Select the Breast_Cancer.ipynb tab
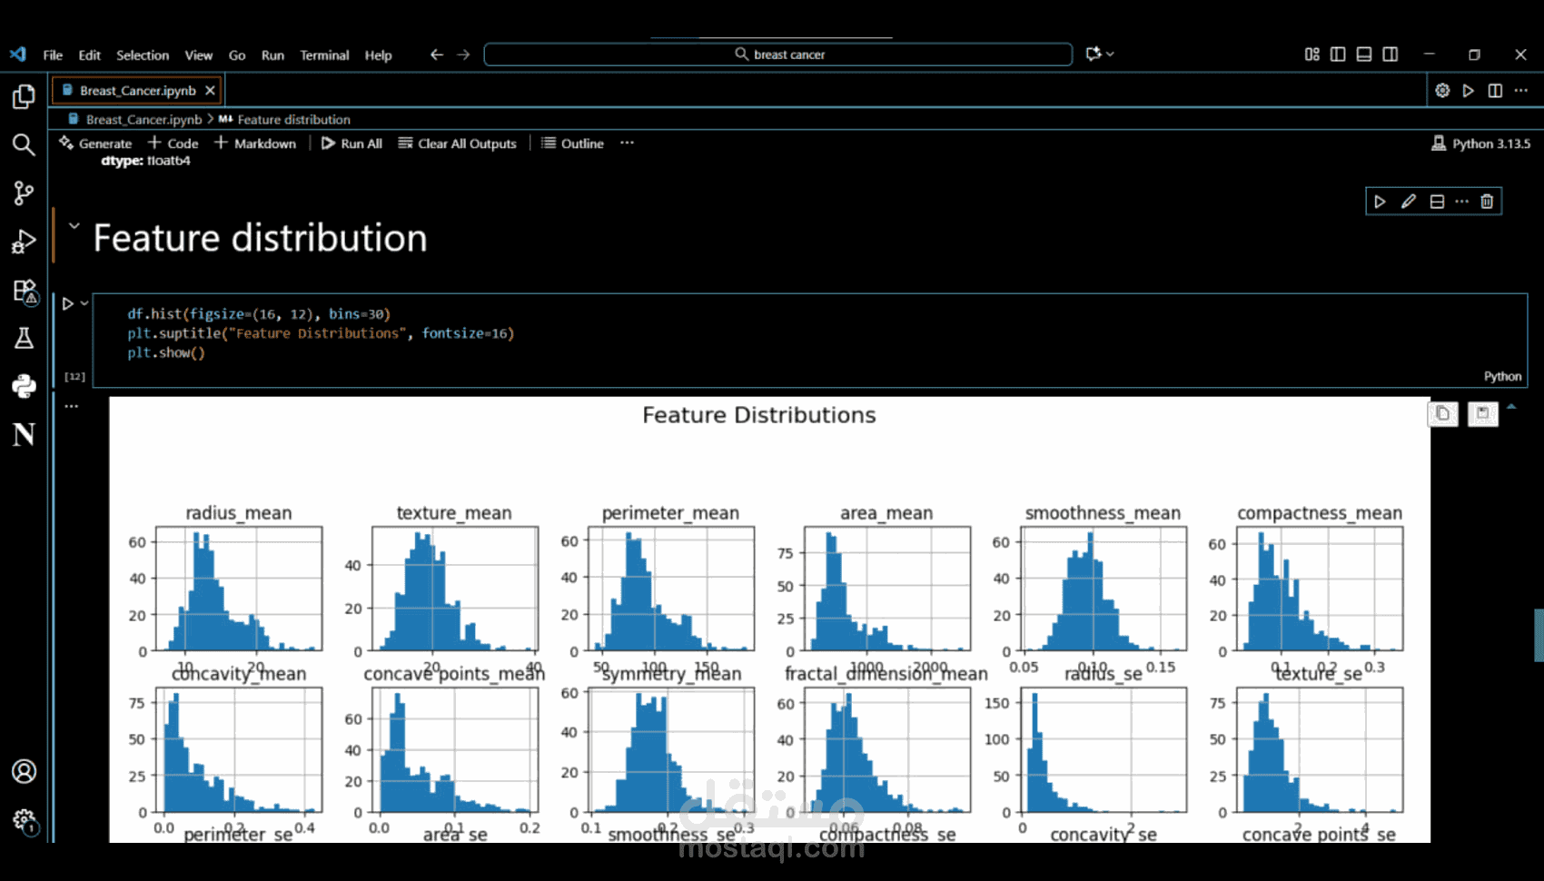This screenshot has width=1544, height=881. coord(137,91)
